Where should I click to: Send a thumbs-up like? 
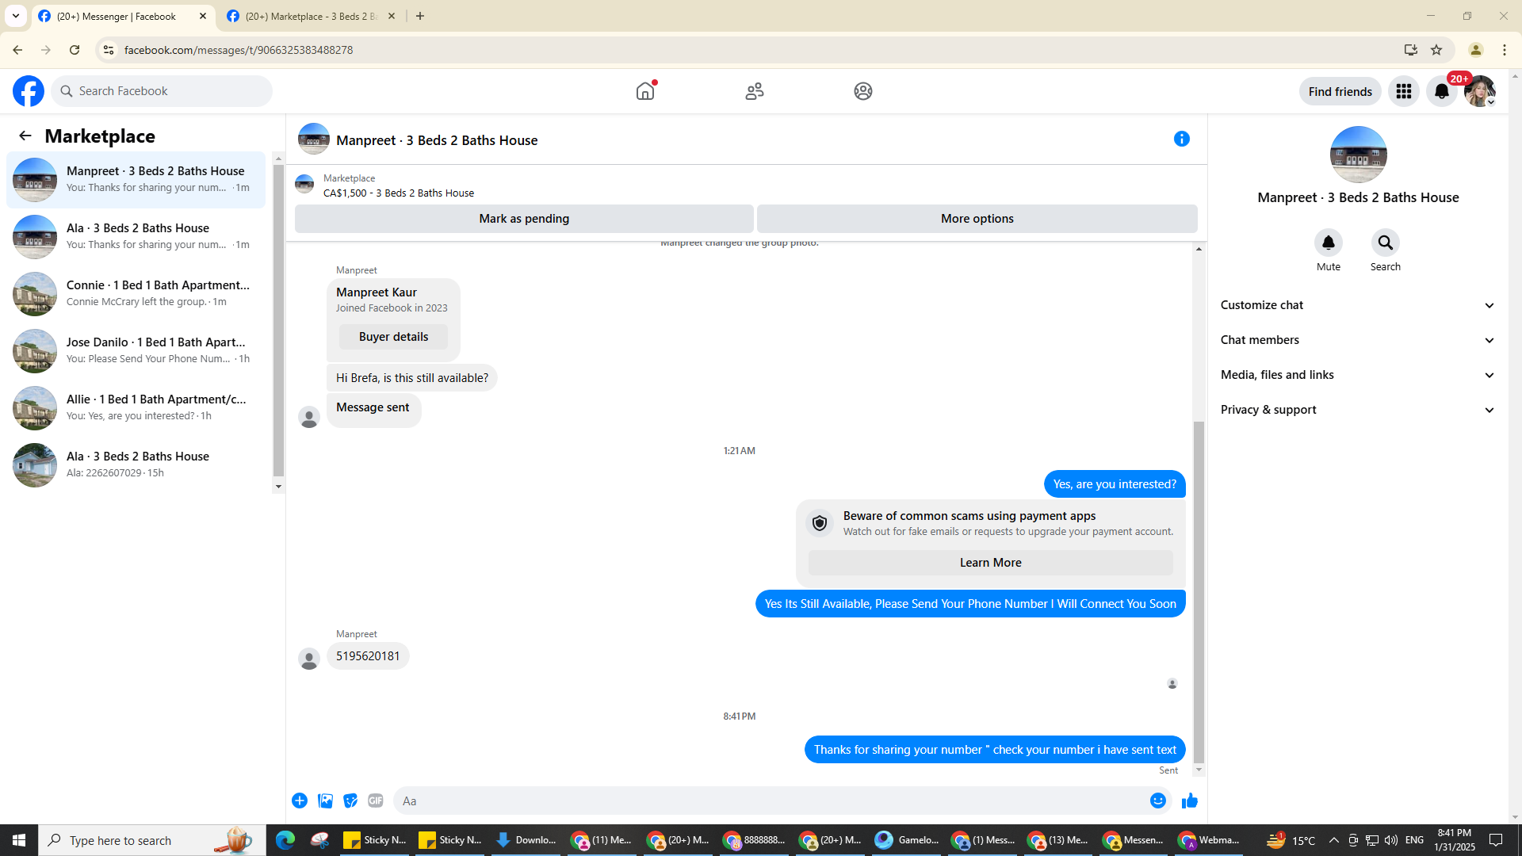[x=1190, y=801]
